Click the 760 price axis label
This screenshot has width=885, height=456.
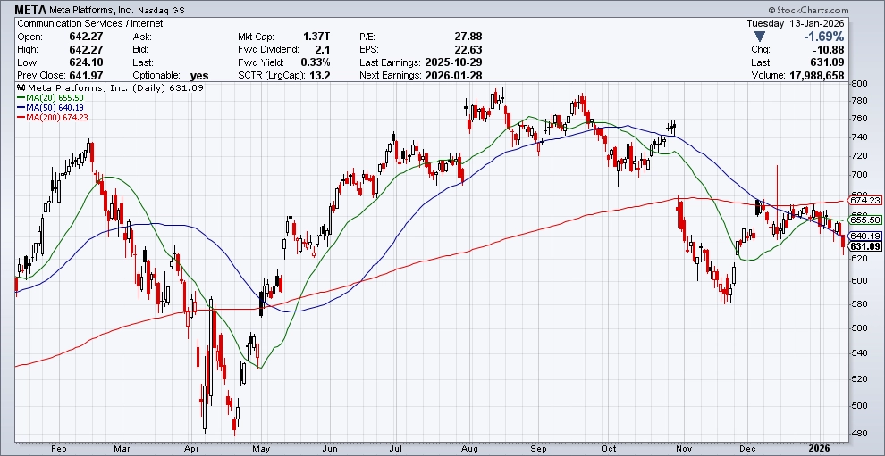tap(859, 119)
